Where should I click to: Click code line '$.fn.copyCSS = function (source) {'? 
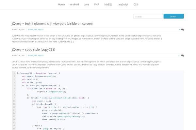click(38, 73)
